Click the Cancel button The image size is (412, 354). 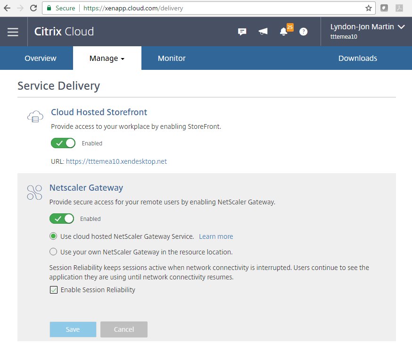point(124,329)
